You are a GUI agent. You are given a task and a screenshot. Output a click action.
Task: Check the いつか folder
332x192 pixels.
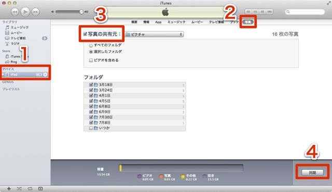(91, 128)
